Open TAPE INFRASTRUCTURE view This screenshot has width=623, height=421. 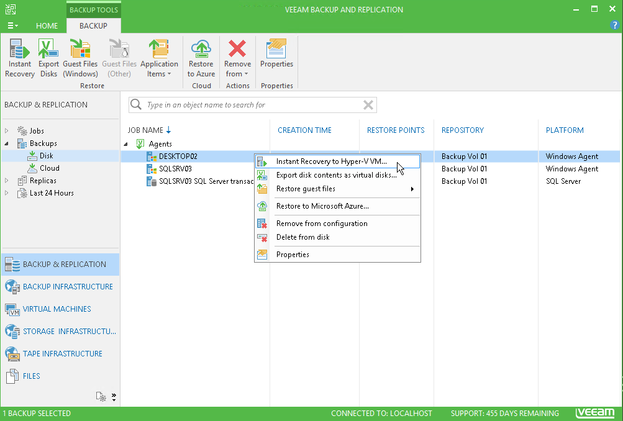click(60, 353)
